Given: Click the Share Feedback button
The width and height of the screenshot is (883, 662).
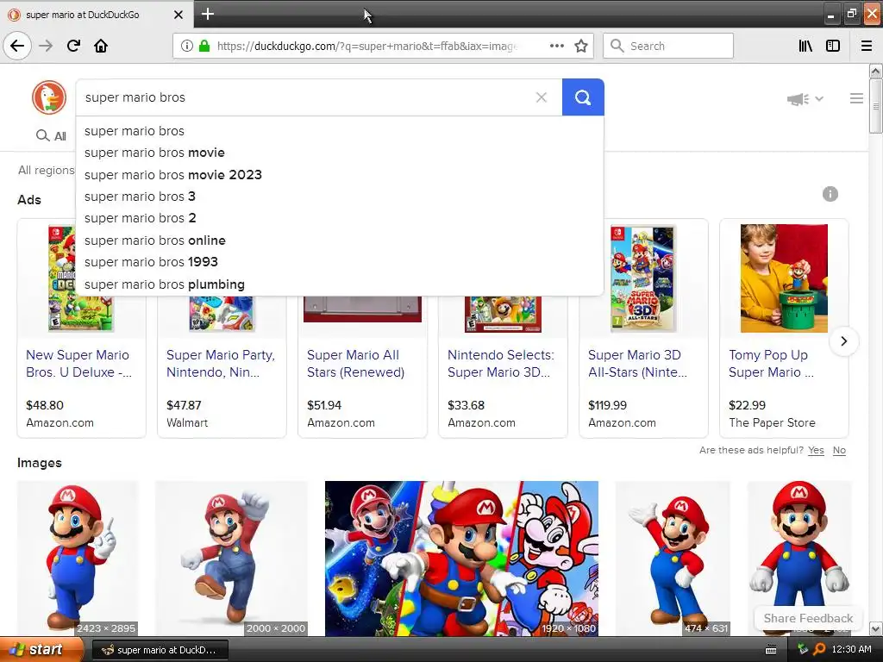Looking at the screenshot, I should coord(808,618).
